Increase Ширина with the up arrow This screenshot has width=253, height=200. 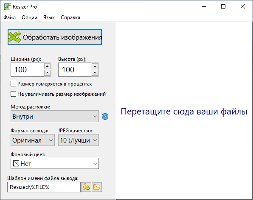pyautogui.click(x=47, y=66)
